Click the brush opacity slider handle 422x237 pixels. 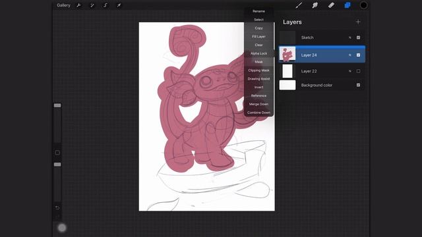point(57,165)
